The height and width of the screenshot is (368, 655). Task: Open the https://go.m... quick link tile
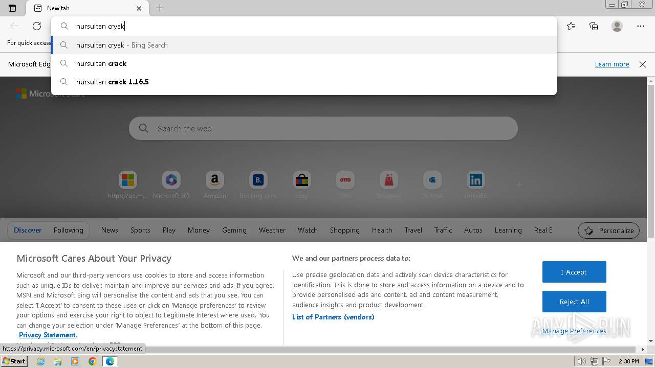pyautogui.click(x=128, y=185)
